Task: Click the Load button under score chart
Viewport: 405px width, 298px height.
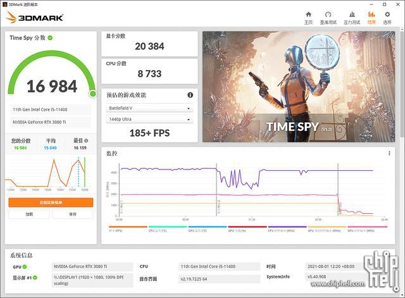Action: (x=29, y=214)
